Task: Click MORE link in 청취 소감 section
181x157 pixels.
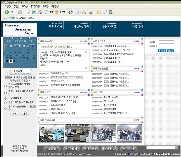Action: coord(137,92)
